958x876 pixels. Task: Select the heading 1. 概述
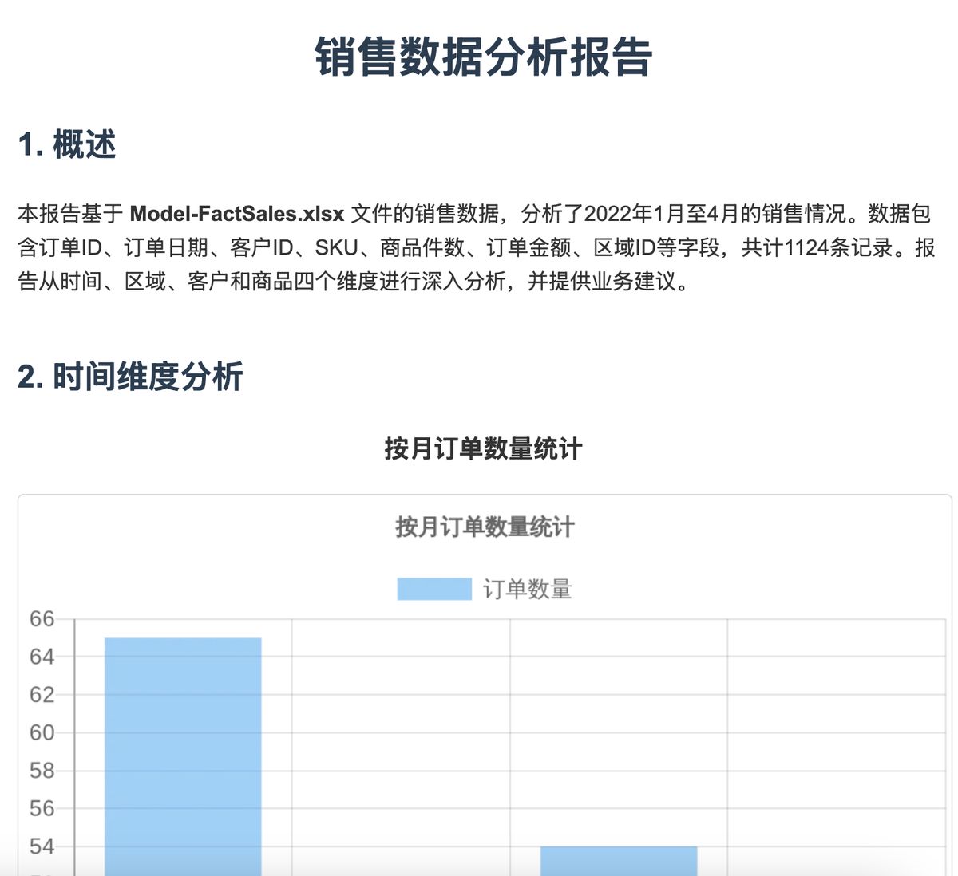pyautogui.click(x=67, y=145)
